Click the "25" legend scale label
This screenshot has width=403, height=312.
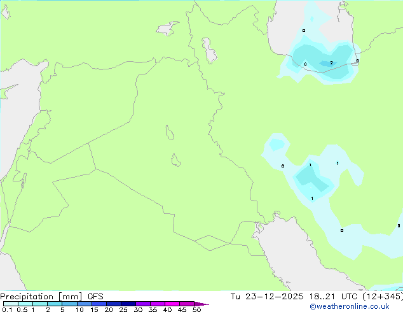coord(123,309)
